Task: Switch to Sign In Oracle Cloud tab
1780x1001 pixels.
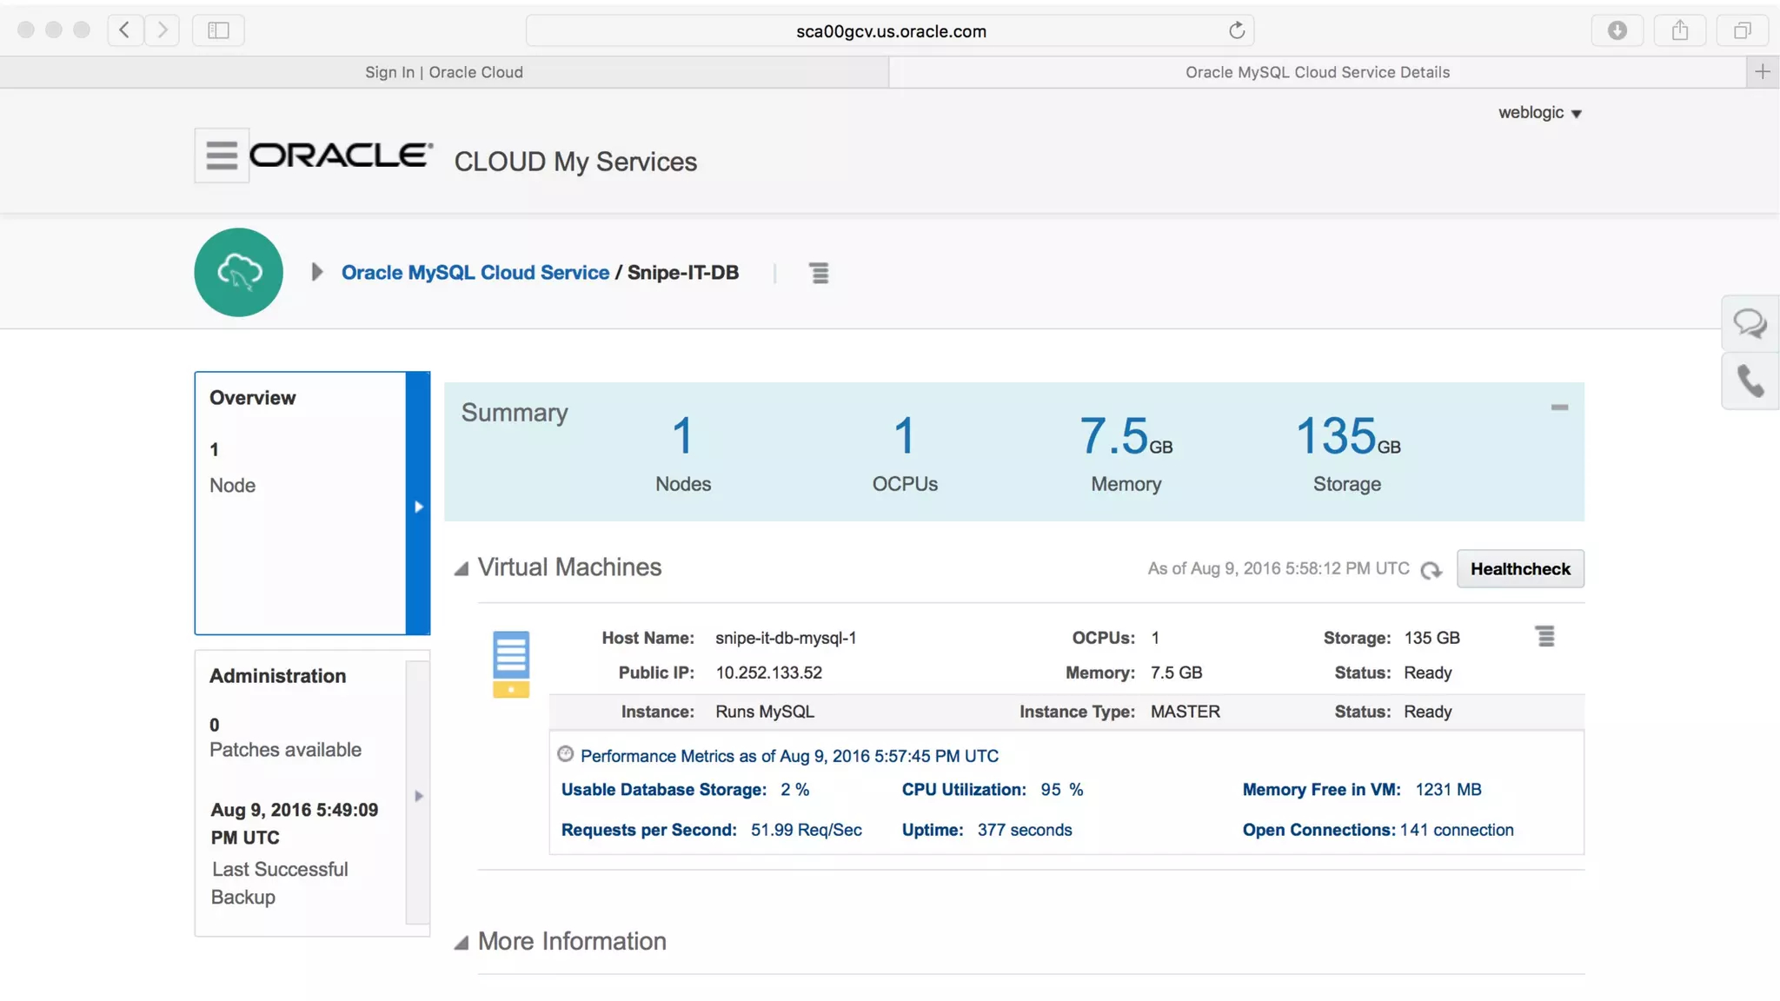Action: [444, 72]
